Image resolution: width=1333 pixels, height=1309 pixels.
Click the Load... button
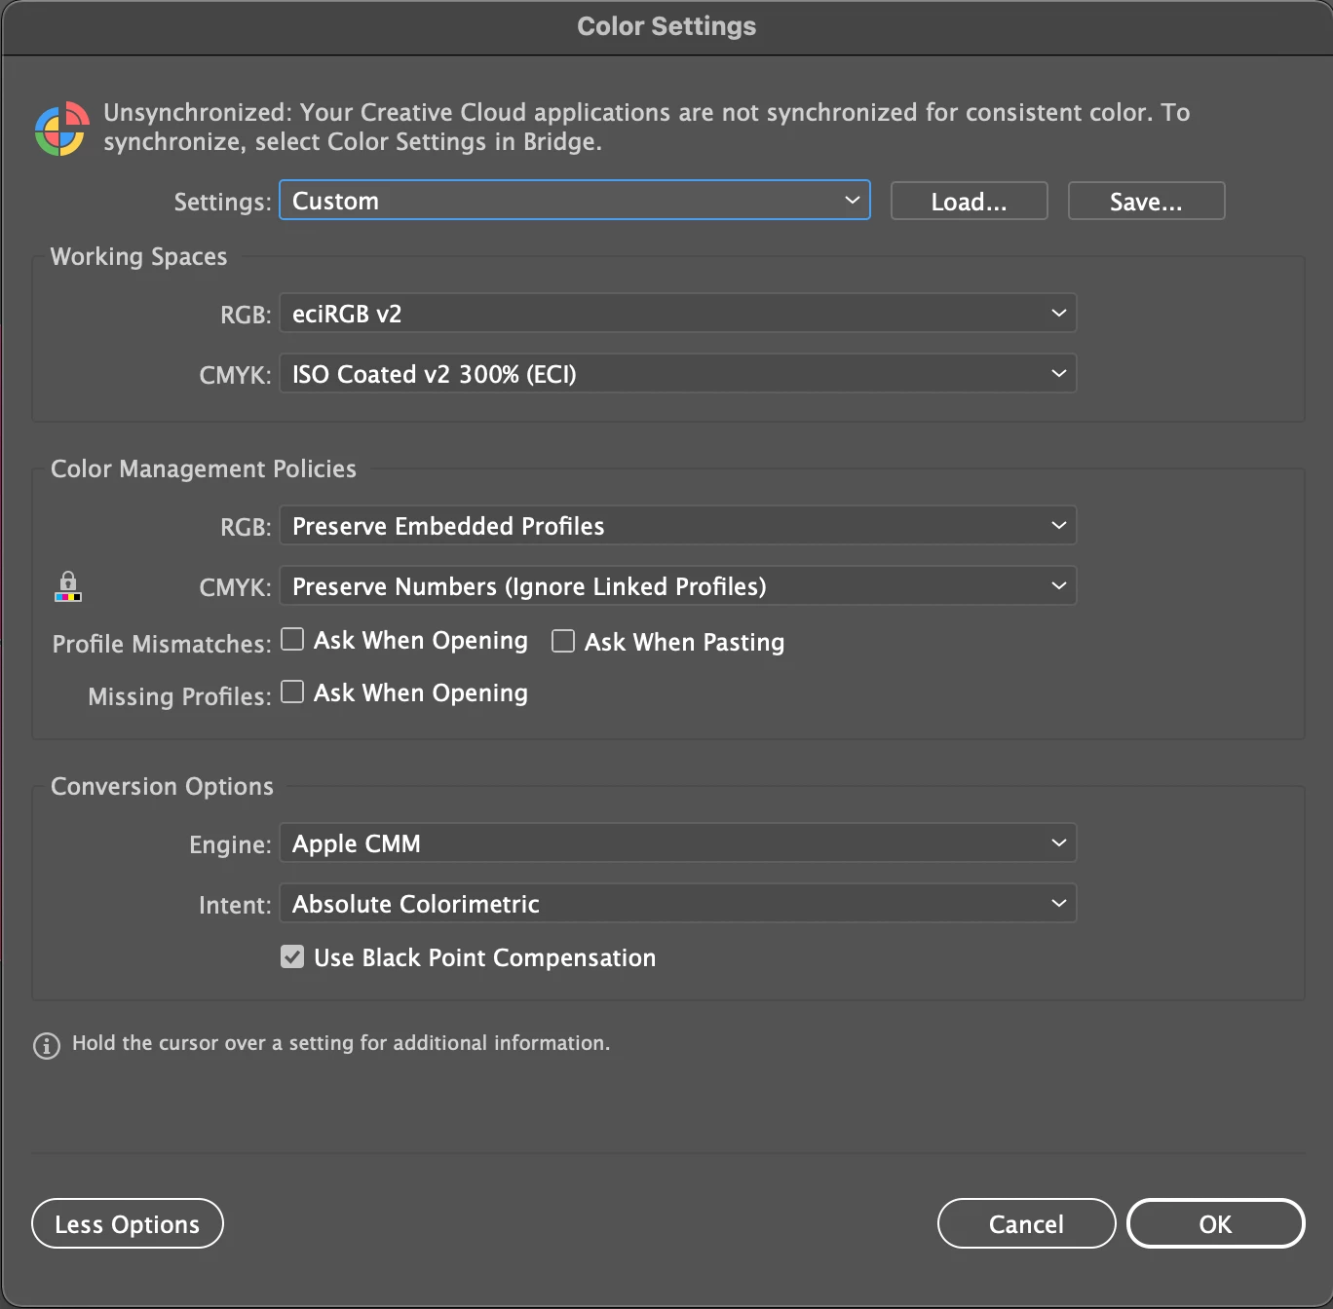click(x=970, y=202)
